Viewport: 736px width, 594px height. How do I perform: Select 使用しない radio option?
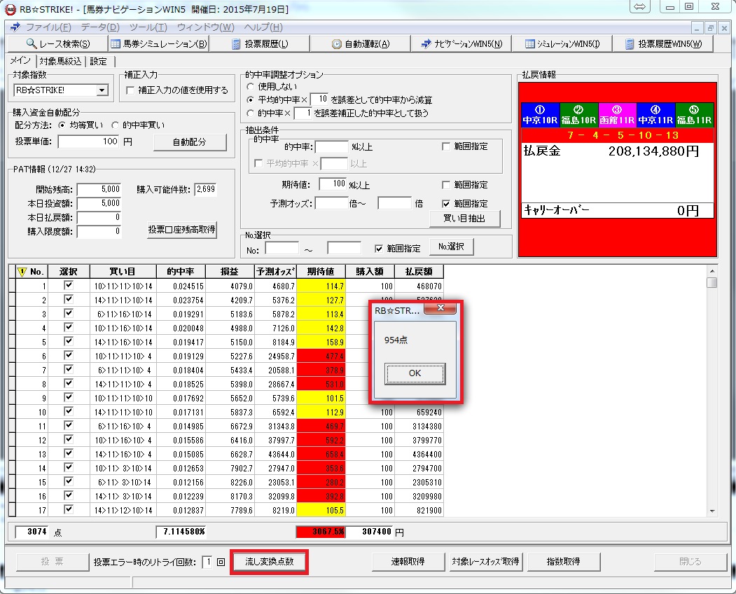(x=250, y=86)
